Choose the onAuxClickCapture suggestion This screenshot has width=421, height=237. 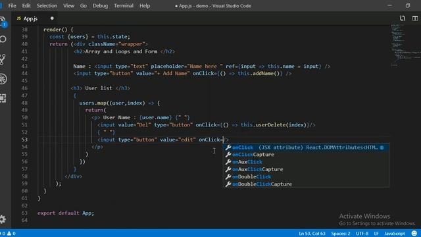306,169
